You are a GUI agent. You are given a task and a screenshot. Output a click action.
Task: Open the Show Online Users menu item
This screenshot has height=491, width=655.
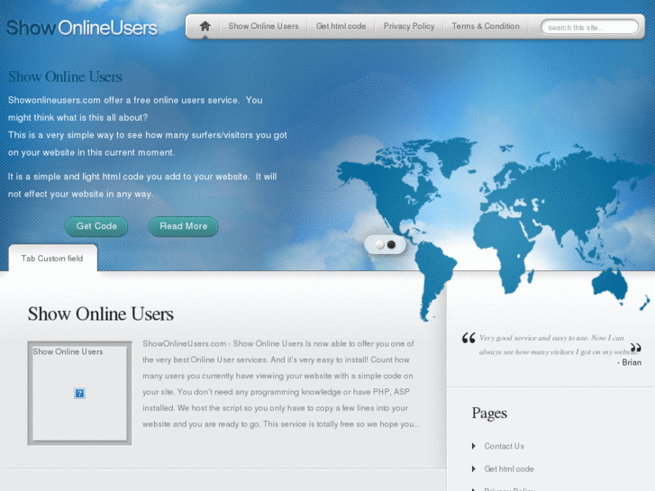click(263, 26)
